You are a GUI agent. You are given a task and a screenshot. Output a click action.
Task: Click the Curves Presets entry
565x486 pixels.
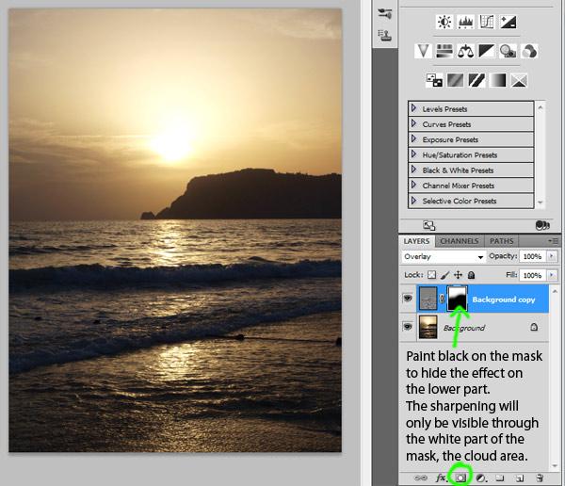coord(446,124)
